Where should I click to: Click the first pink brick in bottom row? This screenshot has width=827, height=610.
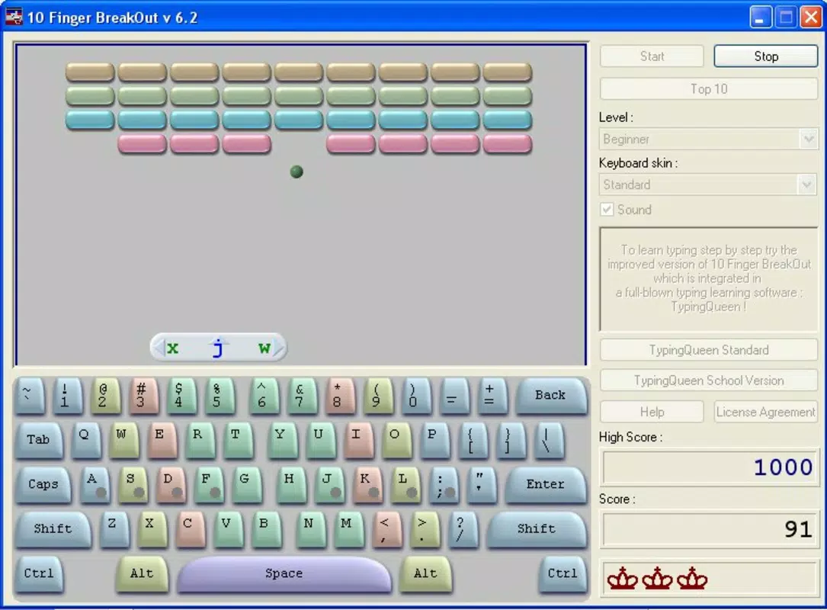click(143, 143)
